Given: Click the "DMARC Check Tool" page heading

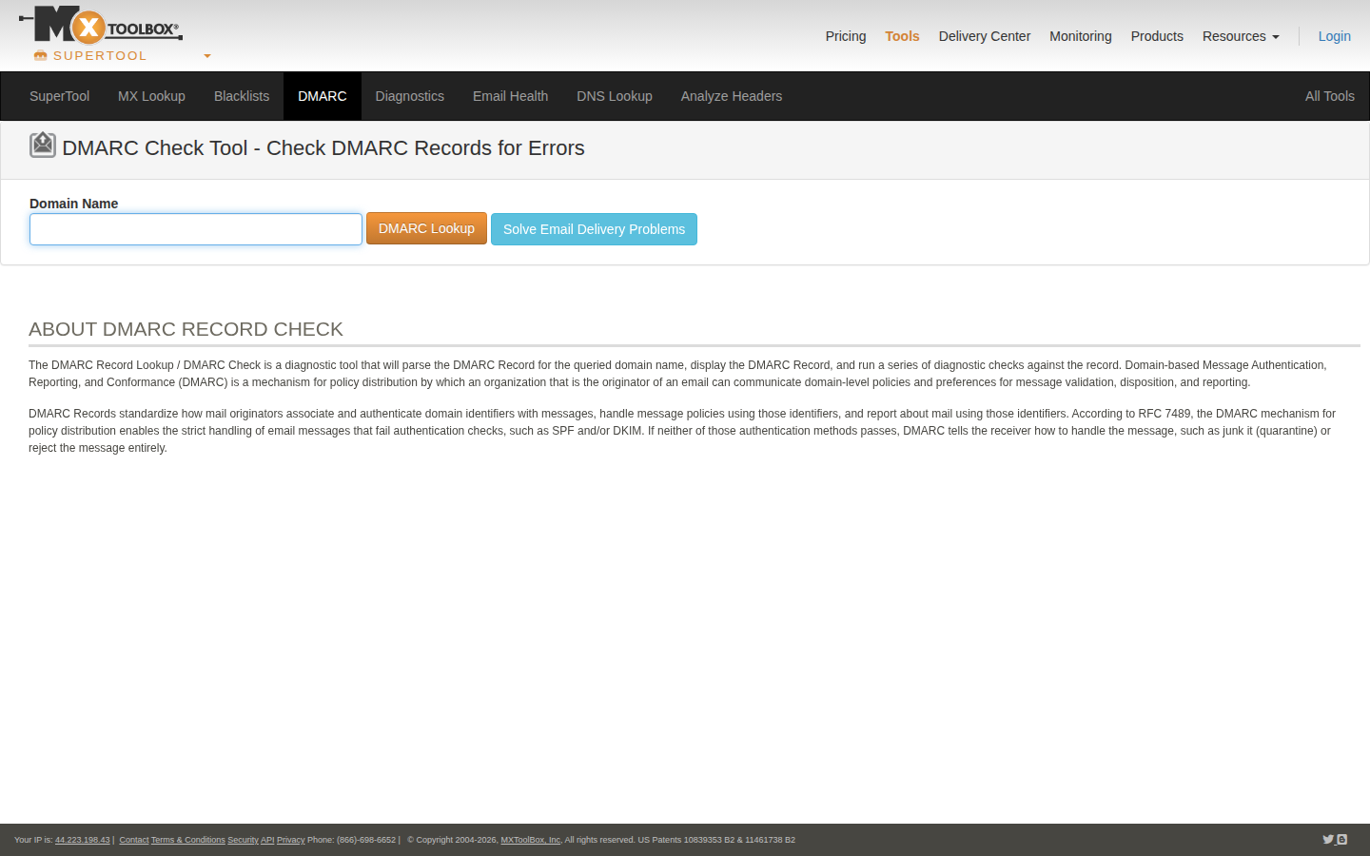Looking at the screenshot, I should [x=323, y=148].
